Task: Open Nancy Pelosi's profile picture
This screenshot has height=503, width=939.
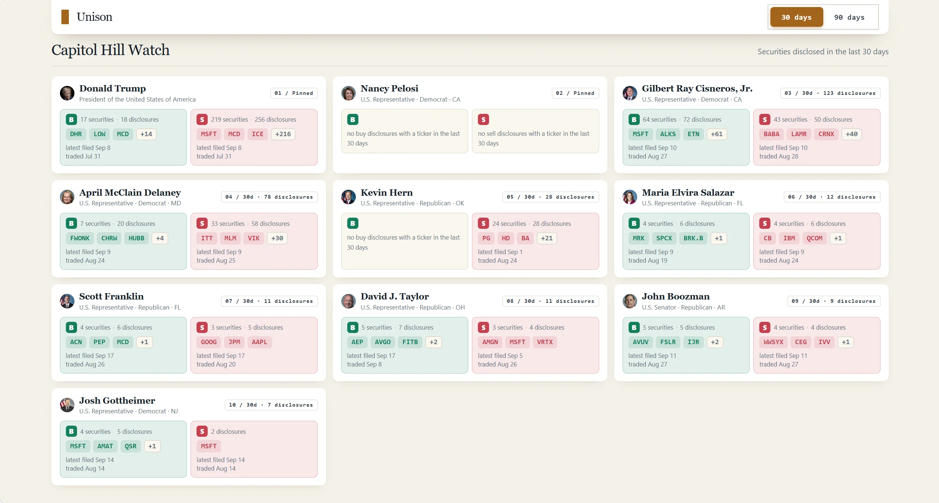Action: click(x=349, y=93)
